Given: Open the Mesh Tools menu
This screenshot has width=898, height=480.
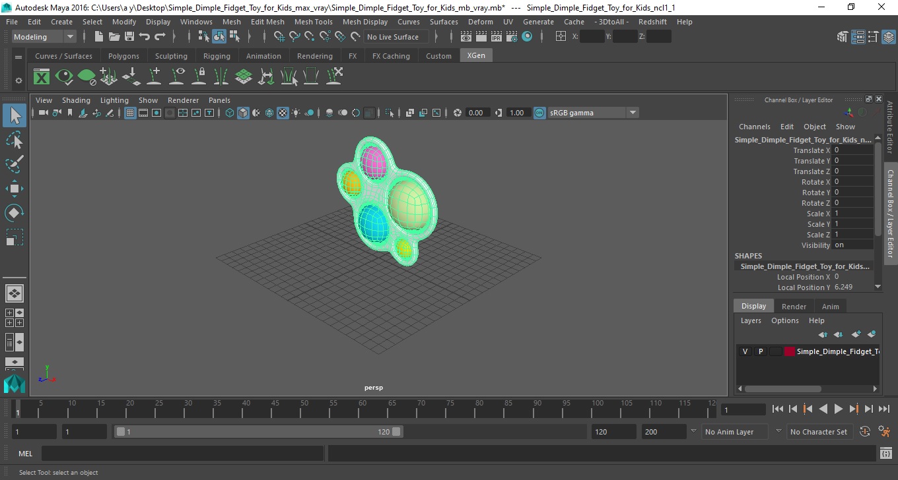Looking at the screenshot, I should [x=313, y=22].
